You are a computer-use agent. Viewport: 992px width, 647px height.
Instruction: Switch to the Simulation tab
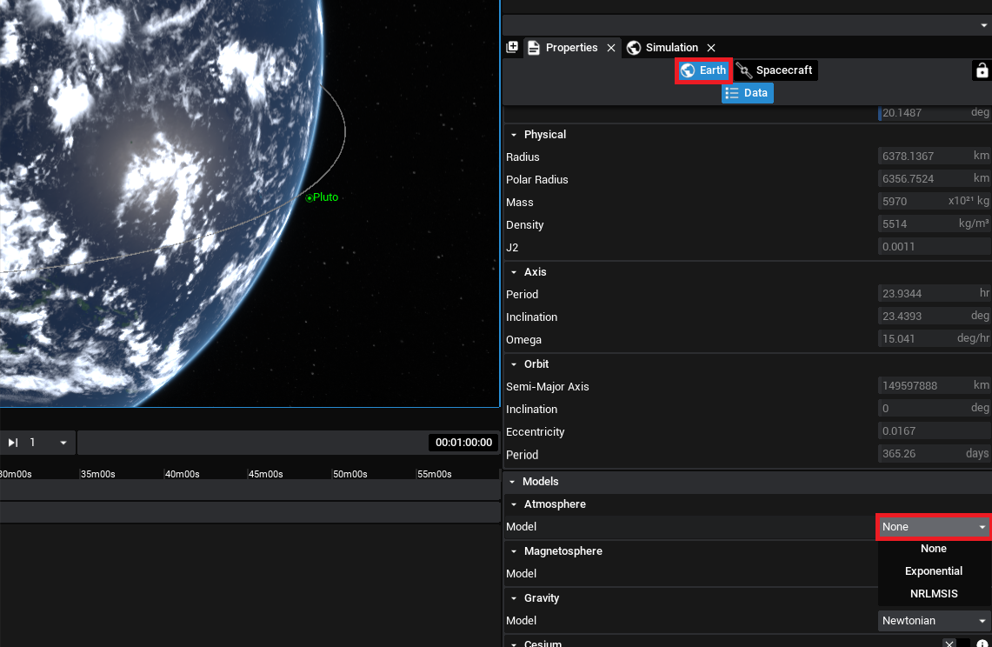tap(670, 48)
